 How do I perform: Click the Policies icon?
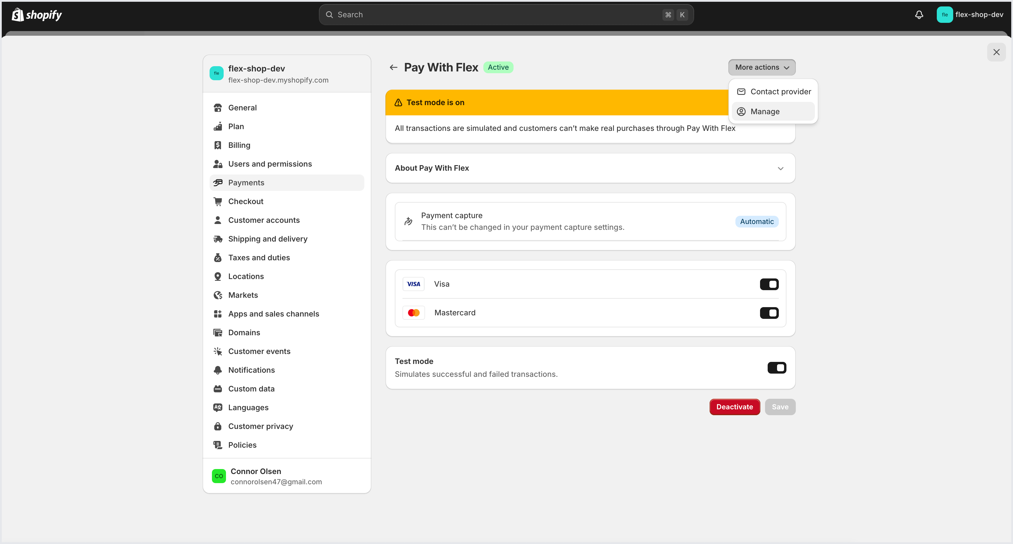tap(217, 445)
